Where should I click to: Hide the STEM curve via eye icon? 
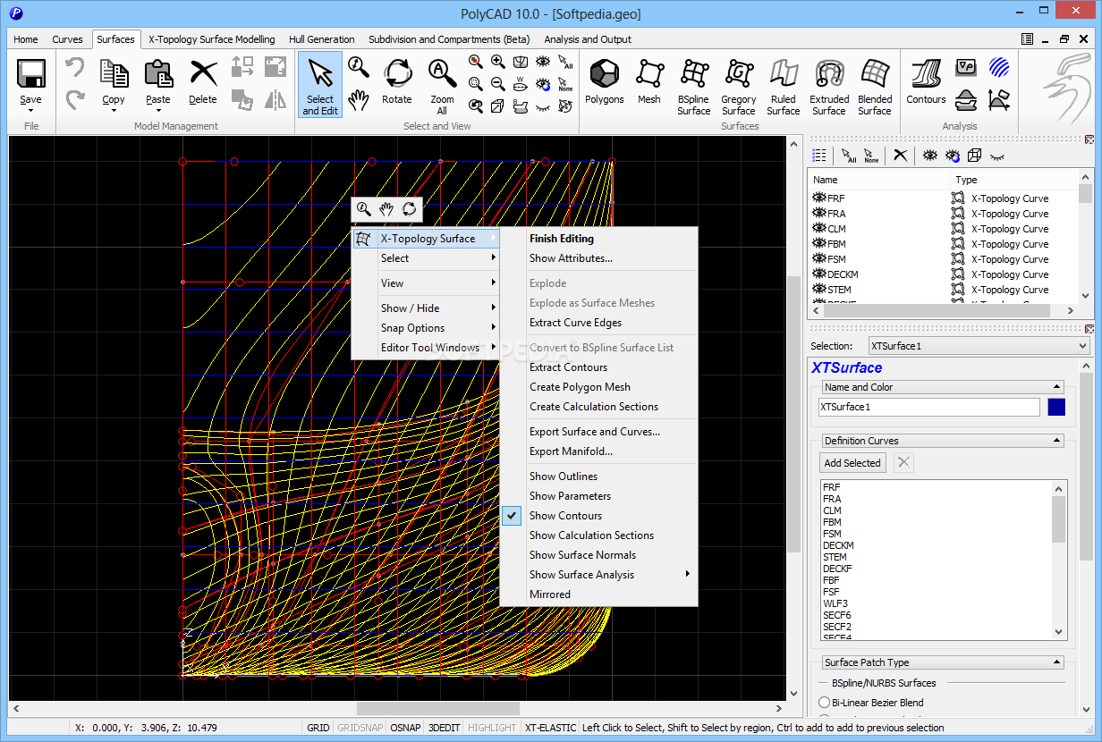click(x=818, y=290)
